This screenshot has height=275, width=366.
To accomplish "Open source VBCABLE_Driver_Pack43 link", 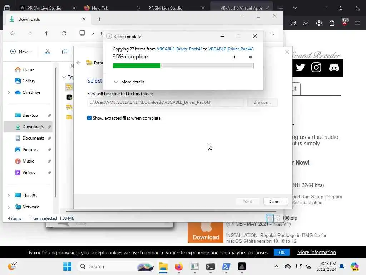I will (x=179, y=49).
